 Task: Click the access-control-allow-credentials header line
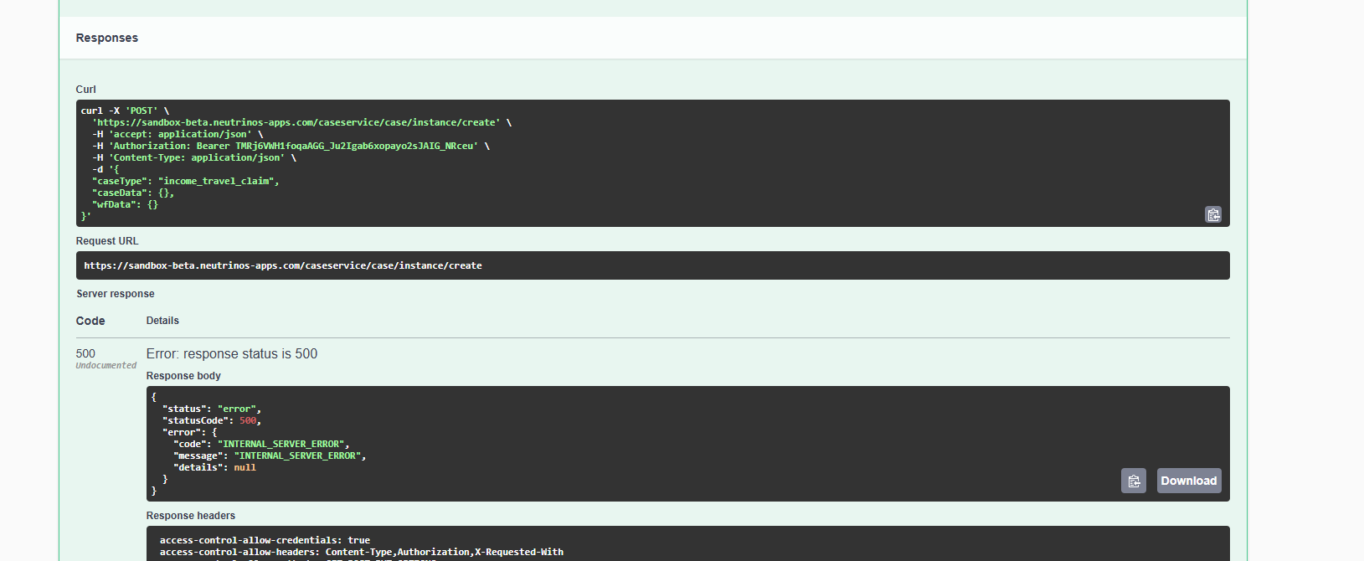point(265,540)
